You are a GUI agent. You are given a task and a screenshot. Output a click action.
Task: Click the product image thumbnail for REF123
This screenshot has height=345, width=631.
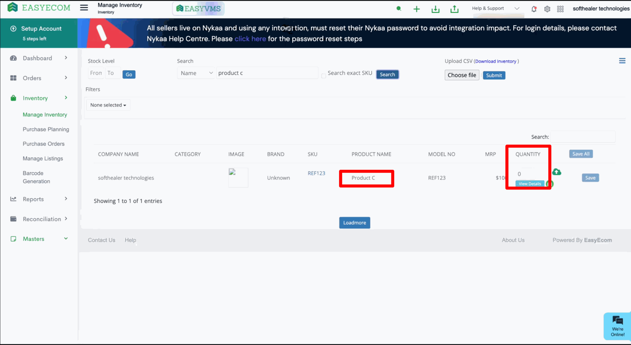click(x=238, y=178)
